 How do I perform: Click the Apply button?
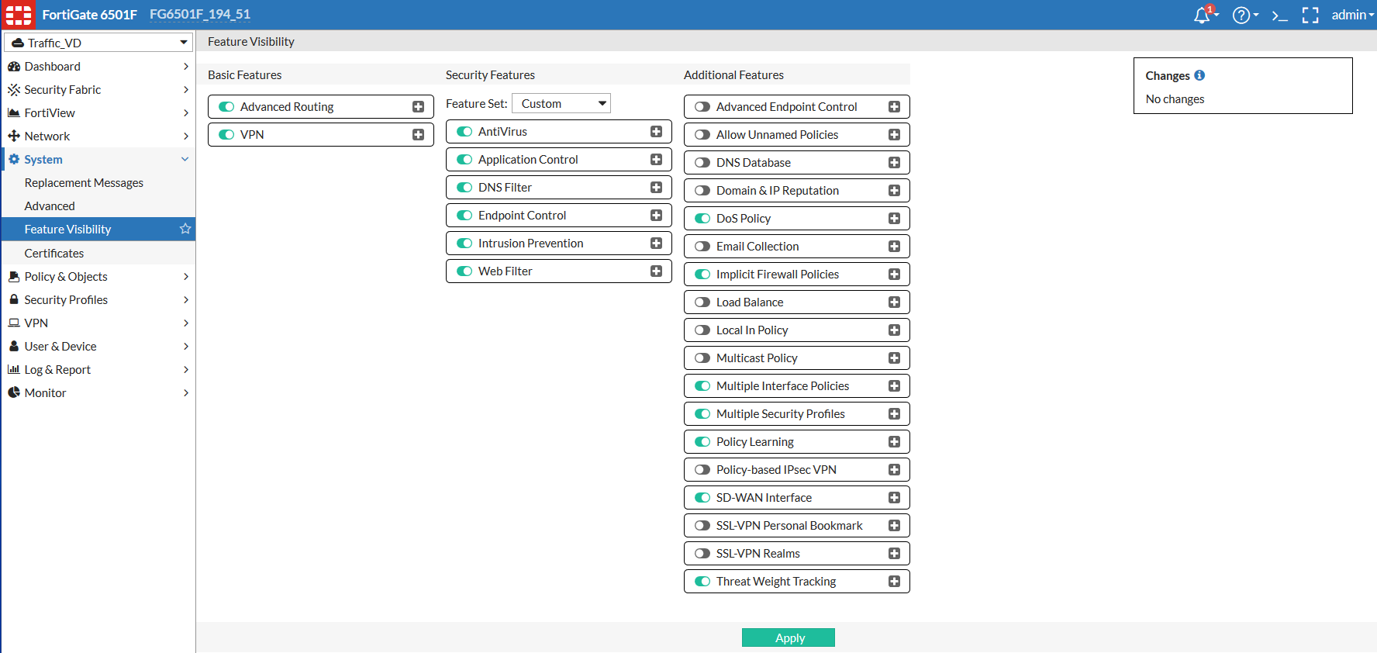pos(789,637)
